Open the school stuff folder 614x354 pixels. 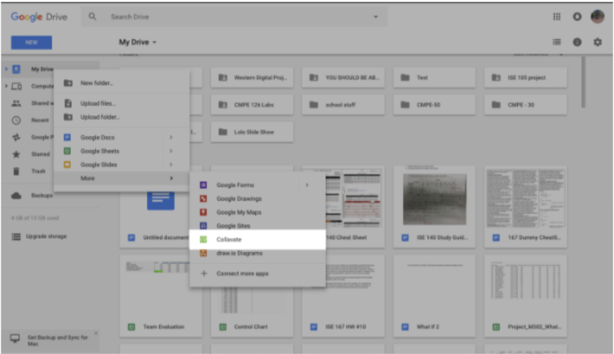click(x=343, y=104)
